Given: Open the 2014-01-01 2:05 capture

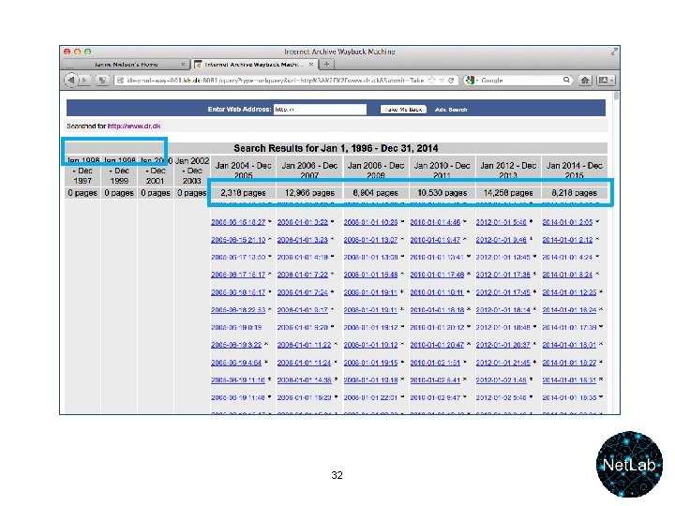Looking at the screenshot, I should 567,222.
